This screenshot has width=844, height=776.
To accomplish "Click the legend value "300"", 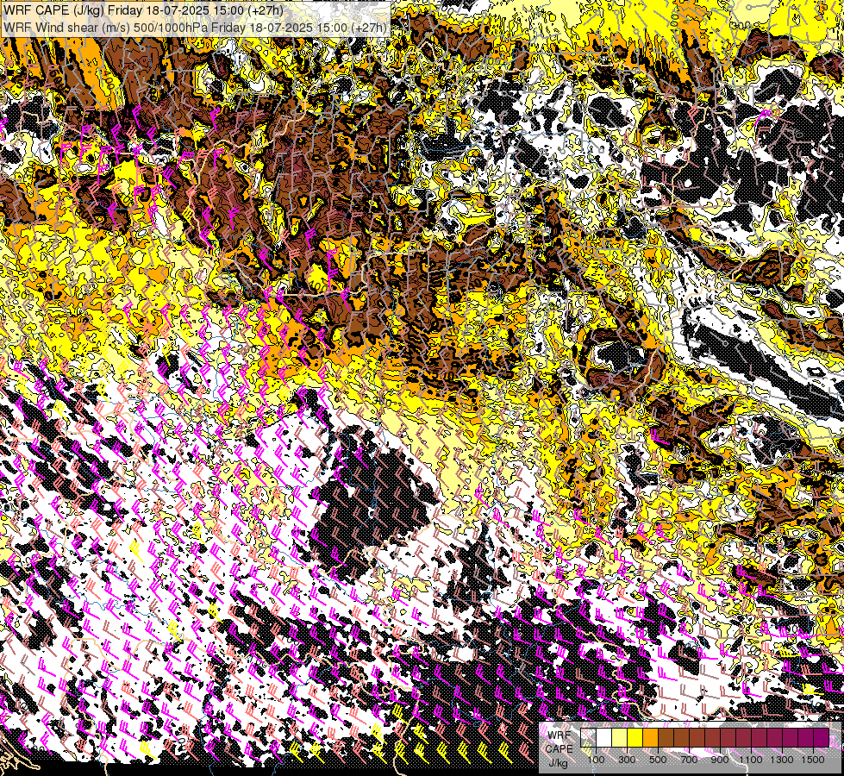I will click(627, 760).
